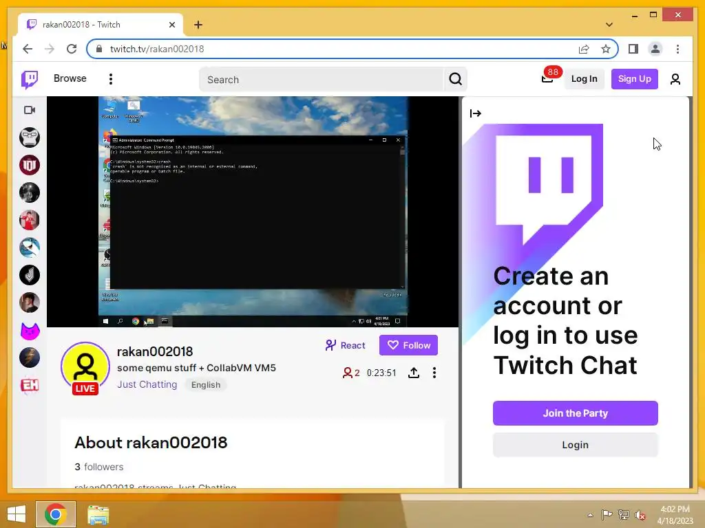Open the Chrome three-dot menu
This screenshot has width=705, height=528.
tap(677, 49)
